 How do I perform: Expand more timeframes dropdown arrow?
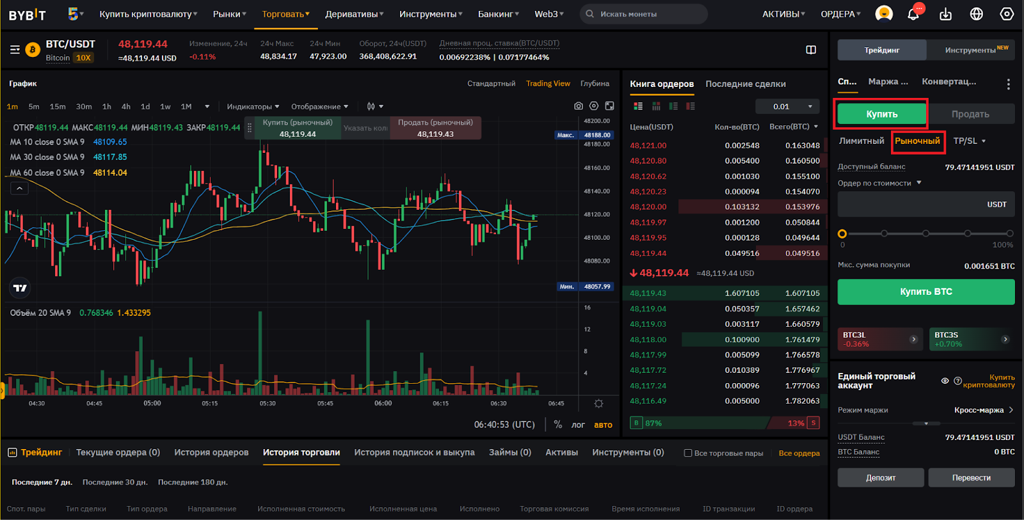point(207,107)
